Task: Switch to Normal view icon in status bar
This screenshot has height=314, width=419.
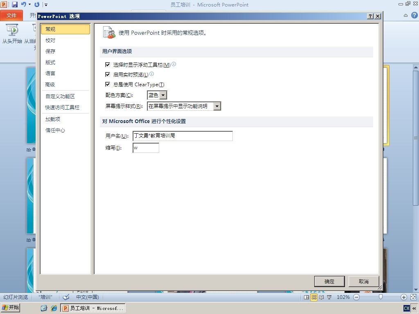Action: point(306,297)
